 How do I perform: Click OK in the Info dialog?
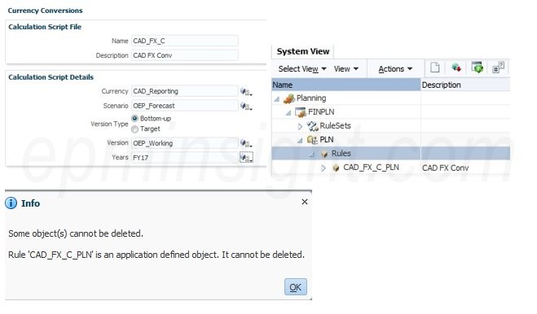coord(296,286)
